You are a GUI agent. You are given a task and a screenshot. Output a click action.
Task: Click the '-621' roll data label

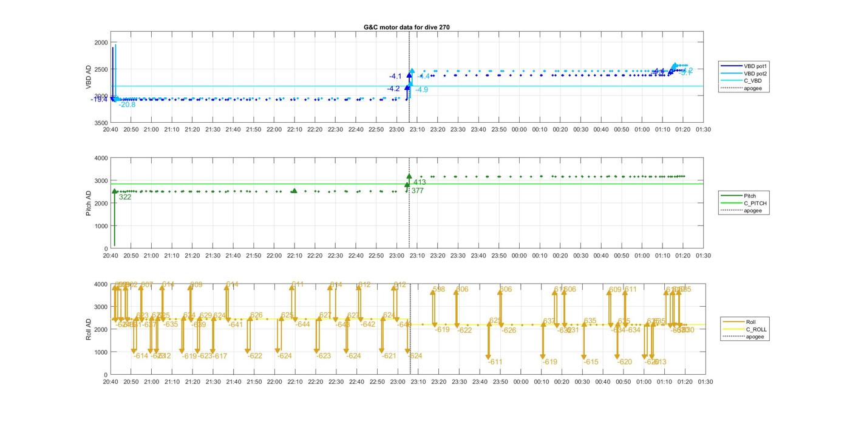pyautogui.click(x=389, y=356)
